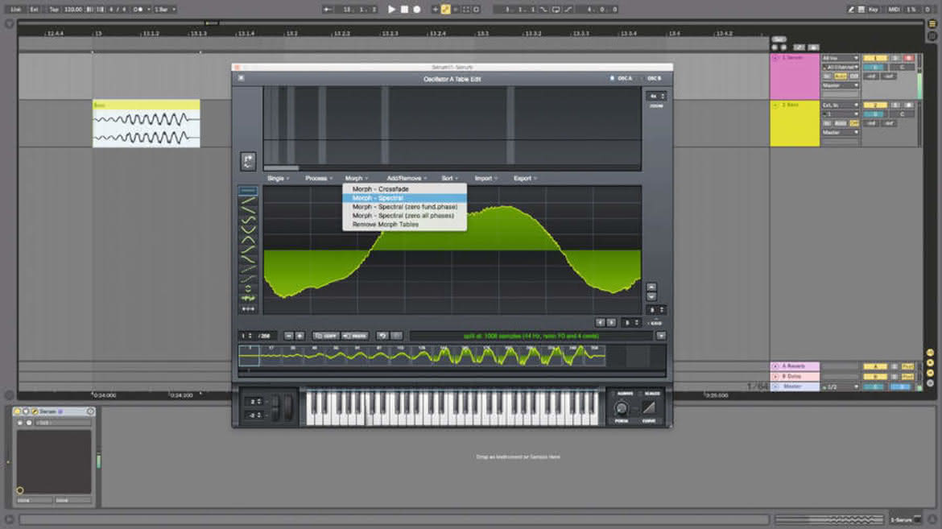The image size is (942, 529).
Task: Click the waveform shift up arrow
Action: point(651,287)
